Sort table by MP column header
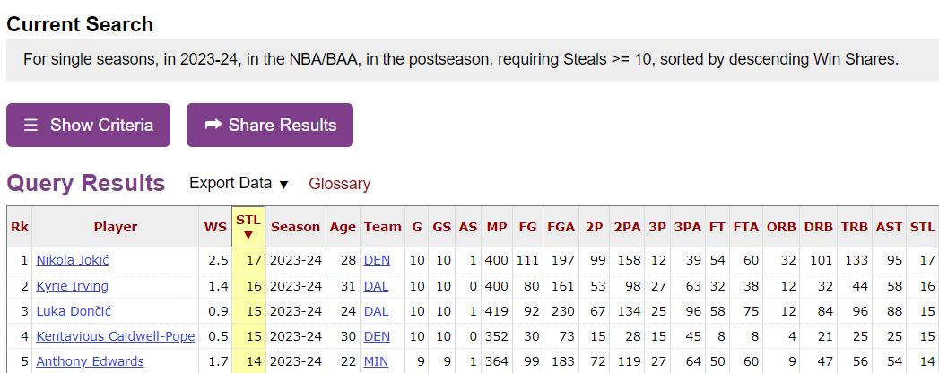The height and width of the screenshot is (373, 939). coord(497,227)
